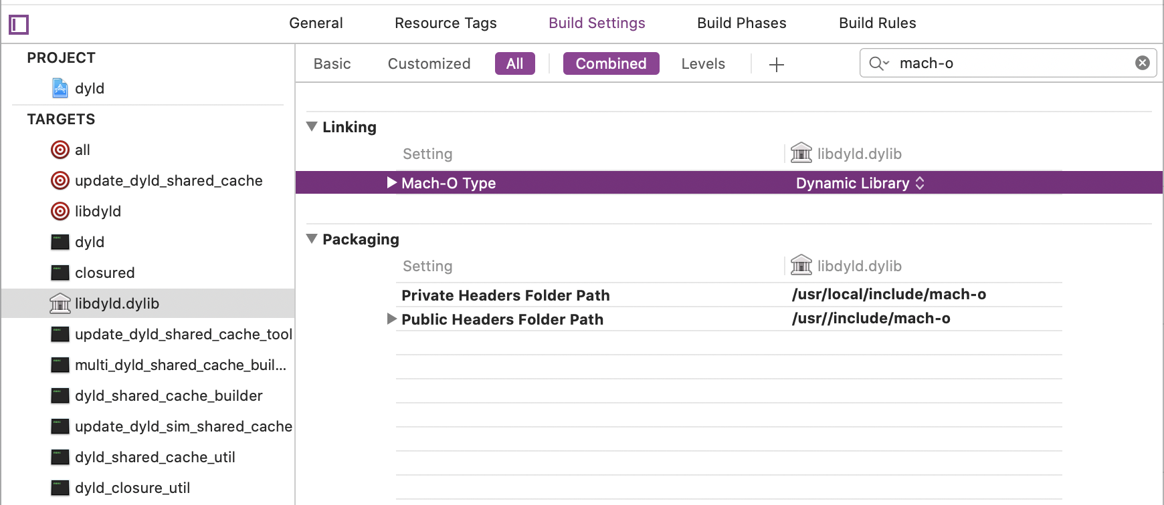Open the Build Phases tab

742,23
